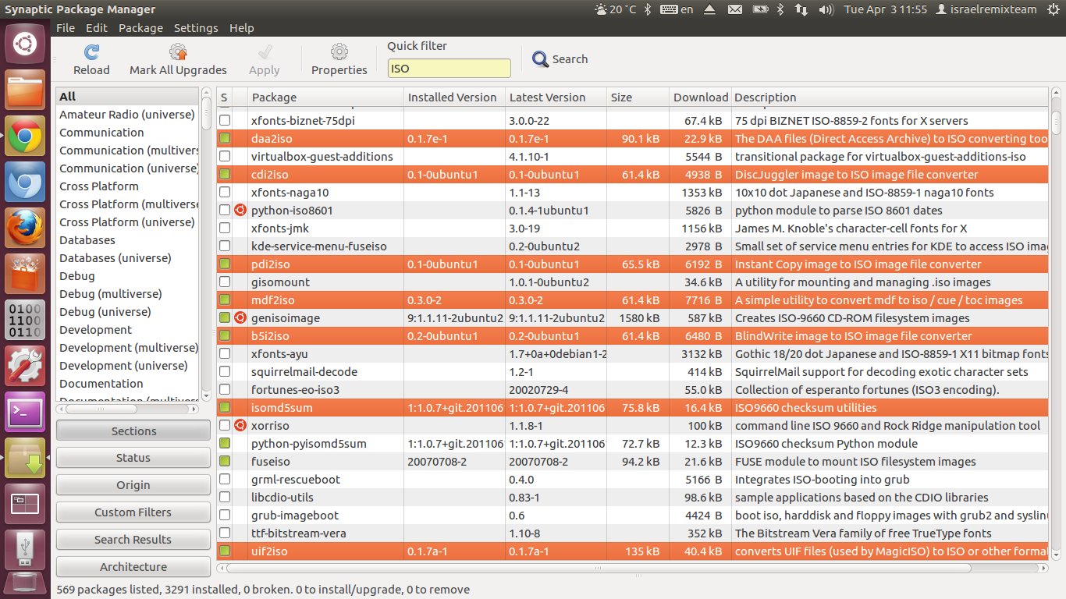
Task: Launch Google Chrome from launcher
Action: pos(25,137)
